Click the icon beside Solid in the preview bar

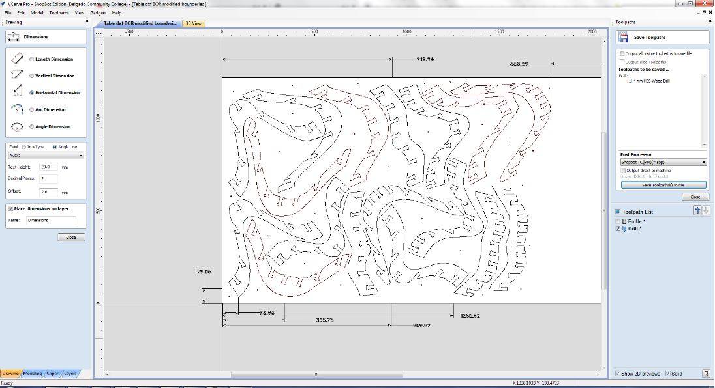tap(706, 374)
